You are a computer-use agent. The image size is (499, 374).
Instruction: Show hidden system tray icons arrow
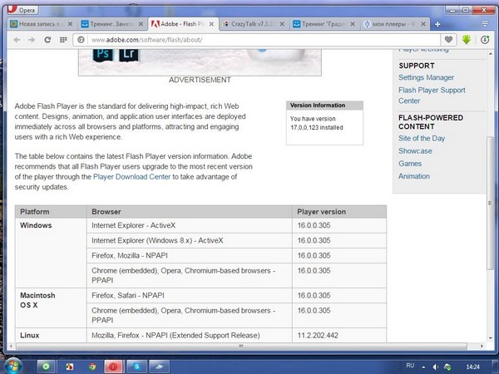point(423,367)
